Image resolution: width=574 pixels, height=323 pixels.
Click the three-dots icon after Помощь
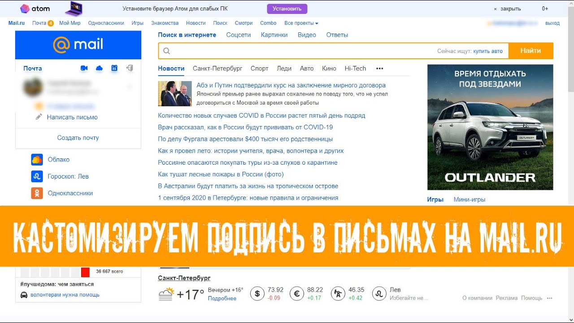550,298
